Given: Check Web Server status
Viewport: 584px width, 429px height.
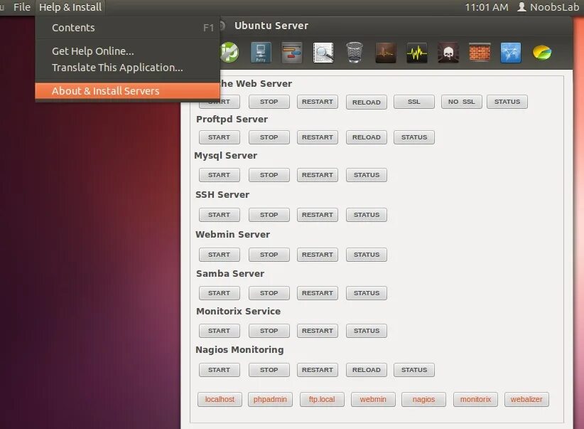Looking at the screenshot, I should pos(507,102).
